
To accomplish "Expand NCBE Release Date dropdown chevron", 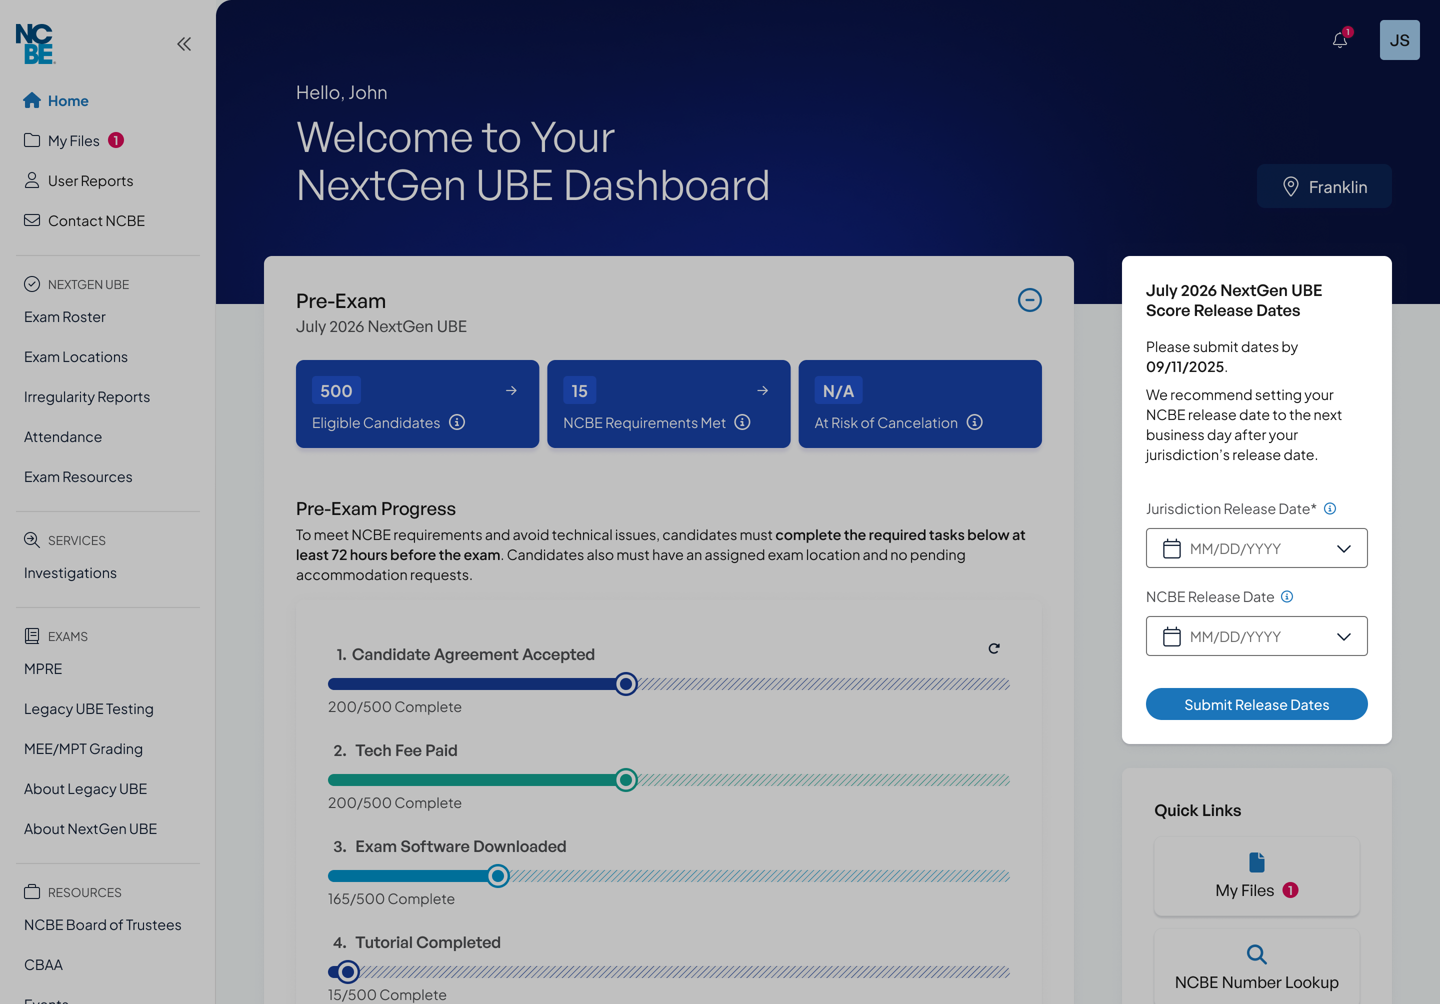I will click(x=1343, y=636).
